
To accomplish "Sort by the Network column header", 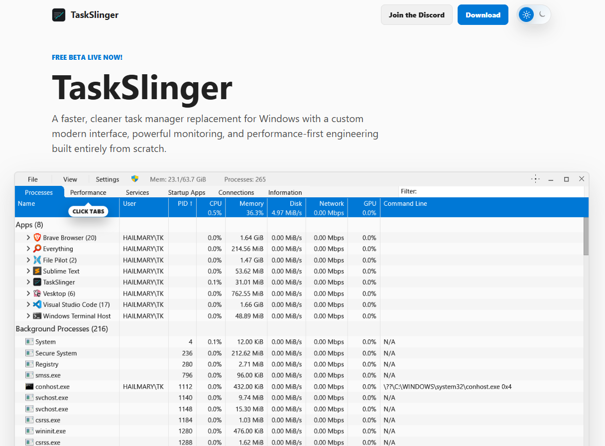I will (327, 207).
